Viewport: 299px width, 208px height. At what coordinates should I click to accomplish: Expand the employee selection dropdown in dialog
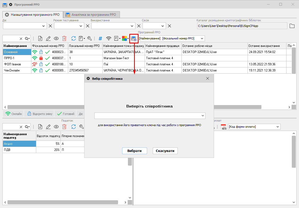(203, 116)
